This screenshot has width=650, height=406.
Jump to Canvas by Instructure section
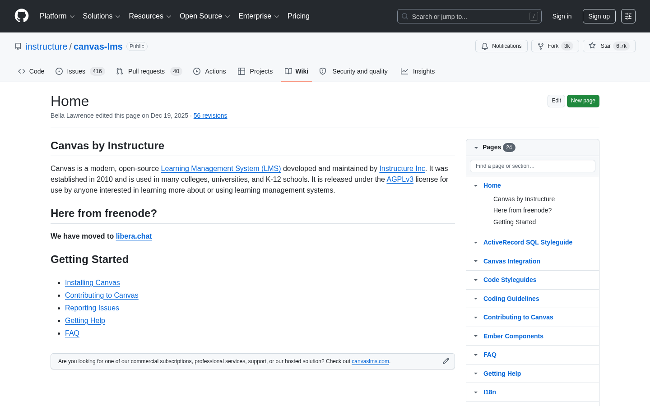(524, 199)
